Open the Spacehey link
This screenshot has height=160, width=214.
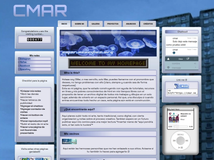34,69
